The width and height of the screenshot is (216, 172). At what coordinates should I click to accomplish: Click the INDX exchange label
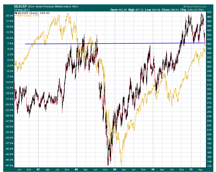[75, 7]
